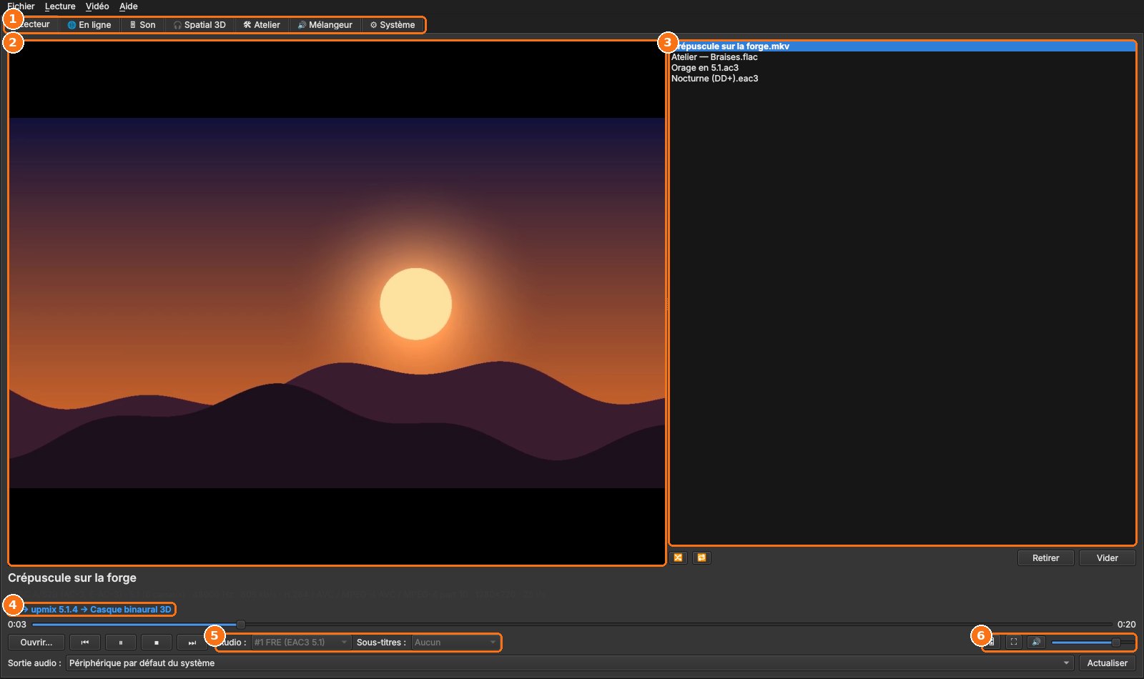This screenshot has width=1144, height=679.
Task: Click the 0:20 total duration label
Action: (1127, 625)
